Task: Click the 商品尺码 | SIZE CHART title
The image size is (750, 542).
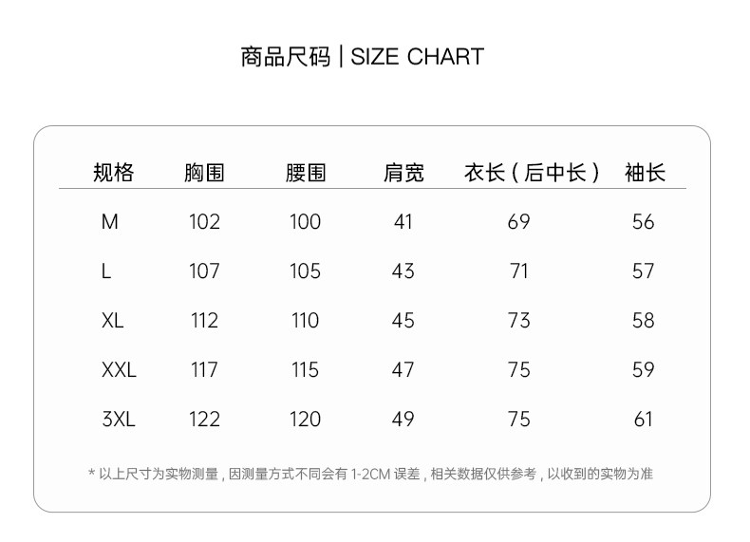Action: pyautogui.click(x=362, y=57)
